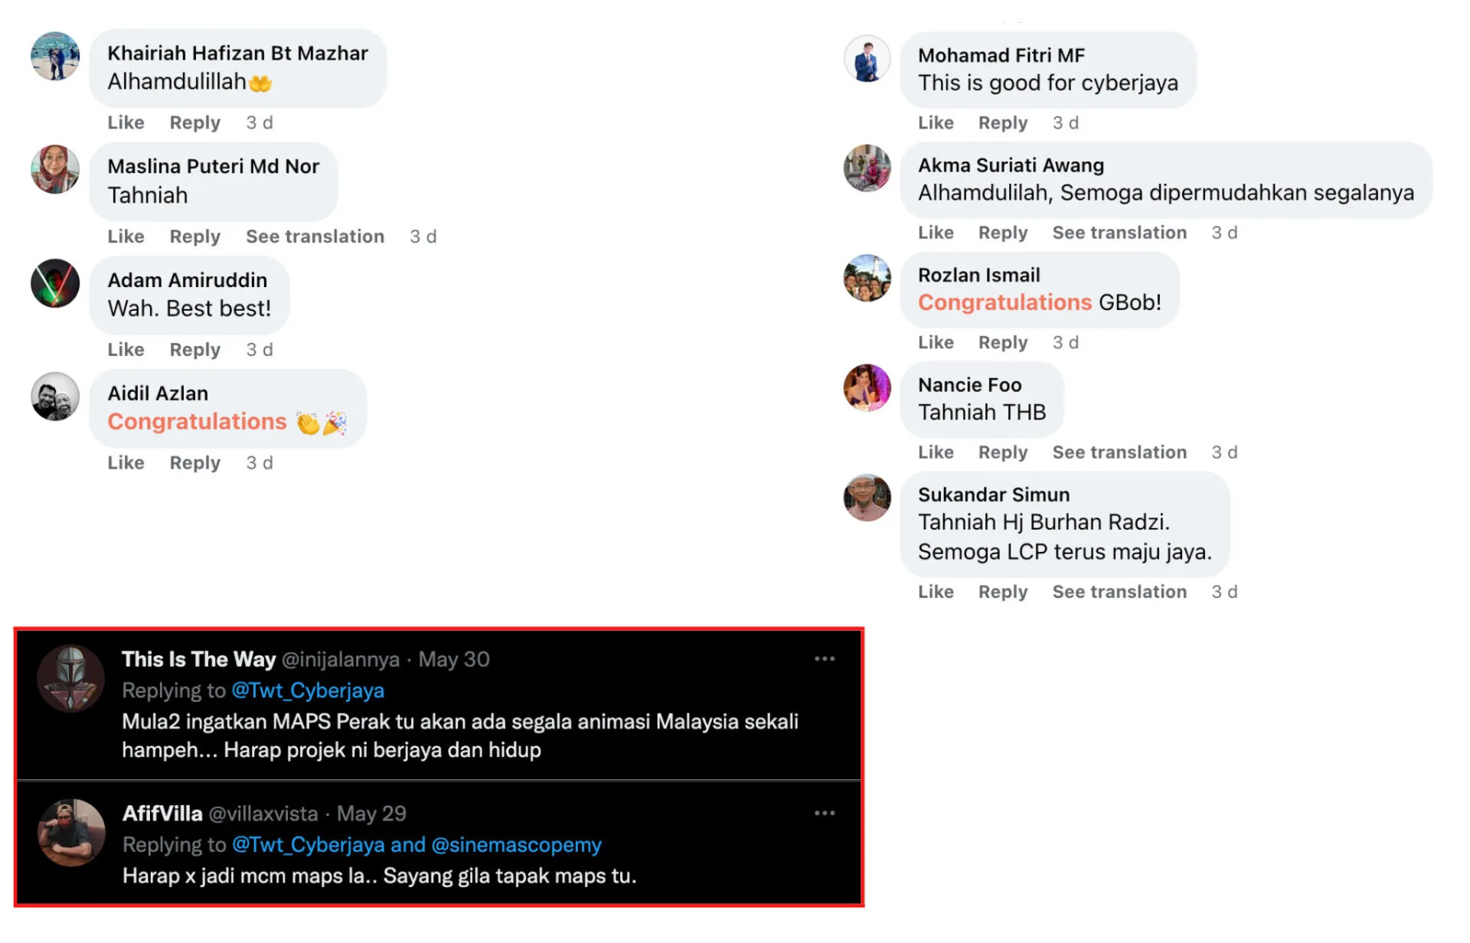1470x943 pixels.
Task: See translation of Maslina Puteri's Tahniah comment
Action: (x=315, y=237)
